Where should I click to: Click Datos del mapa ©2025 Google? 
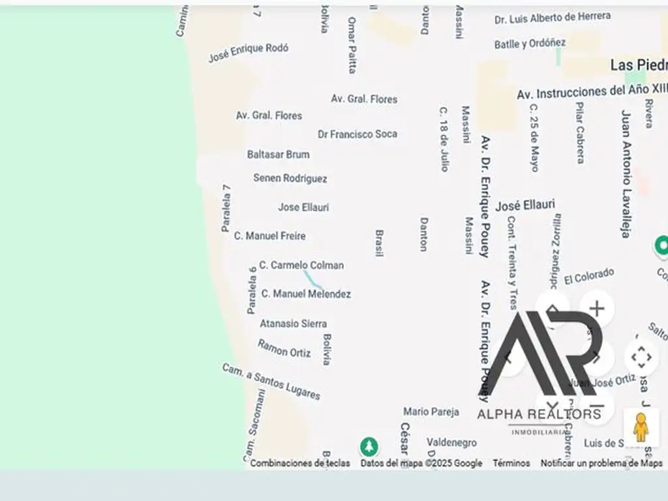tap(421, 463)
